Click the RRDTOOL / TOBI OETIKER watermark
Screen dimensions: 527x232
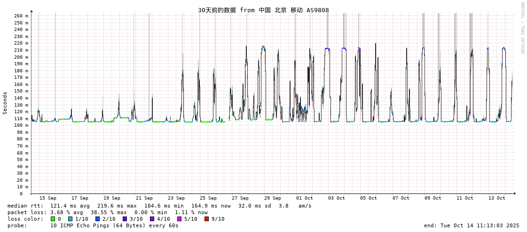pos(522,28)
